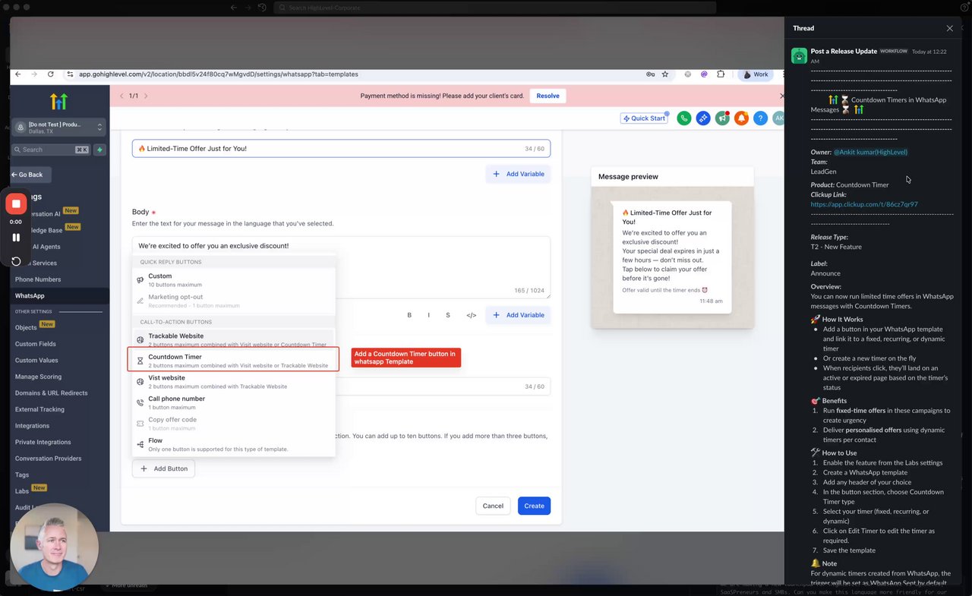This screenshot has width=972, height=596.
Task: Open Phone Numbers settings
Action: point(38,279)
